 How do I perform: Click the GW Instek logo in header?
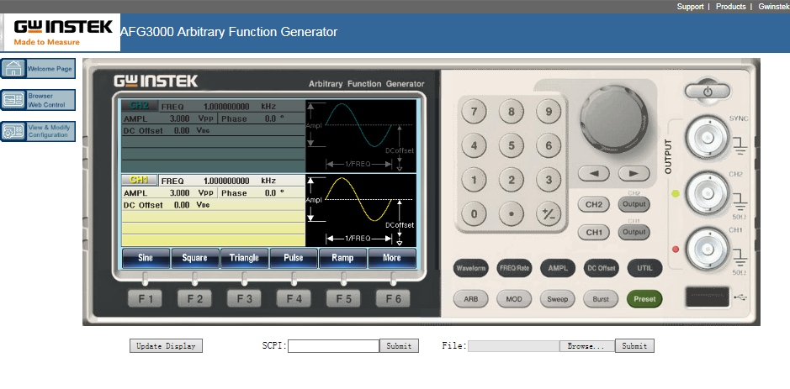coord(61,32)
